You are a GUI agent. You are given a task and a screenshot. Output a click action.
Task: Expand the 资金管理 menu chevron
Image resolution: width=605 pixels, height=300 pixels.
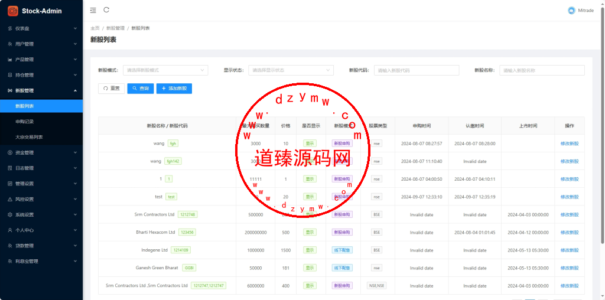coord(75,153)
